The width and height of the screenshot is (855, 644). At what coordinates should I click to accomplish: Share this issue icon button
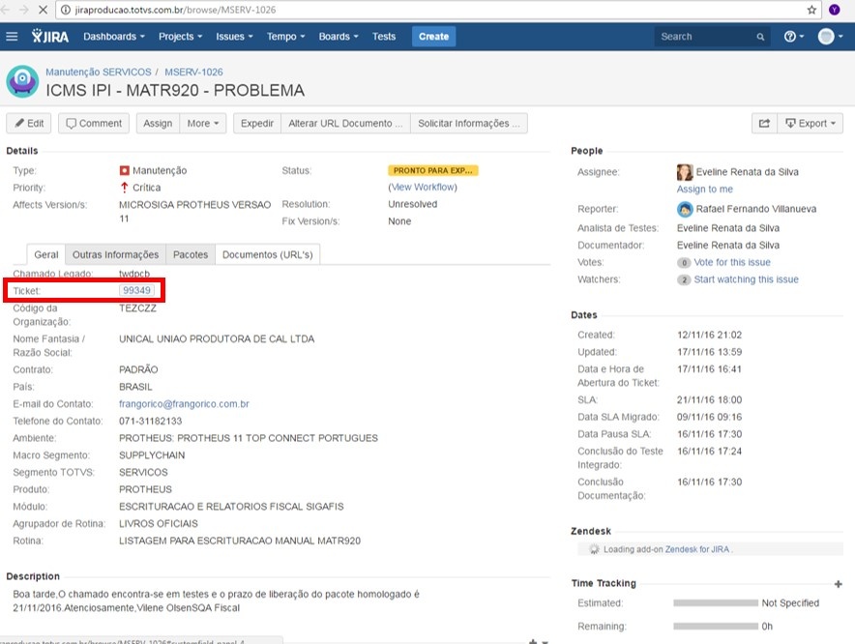(x=764, y=123)
